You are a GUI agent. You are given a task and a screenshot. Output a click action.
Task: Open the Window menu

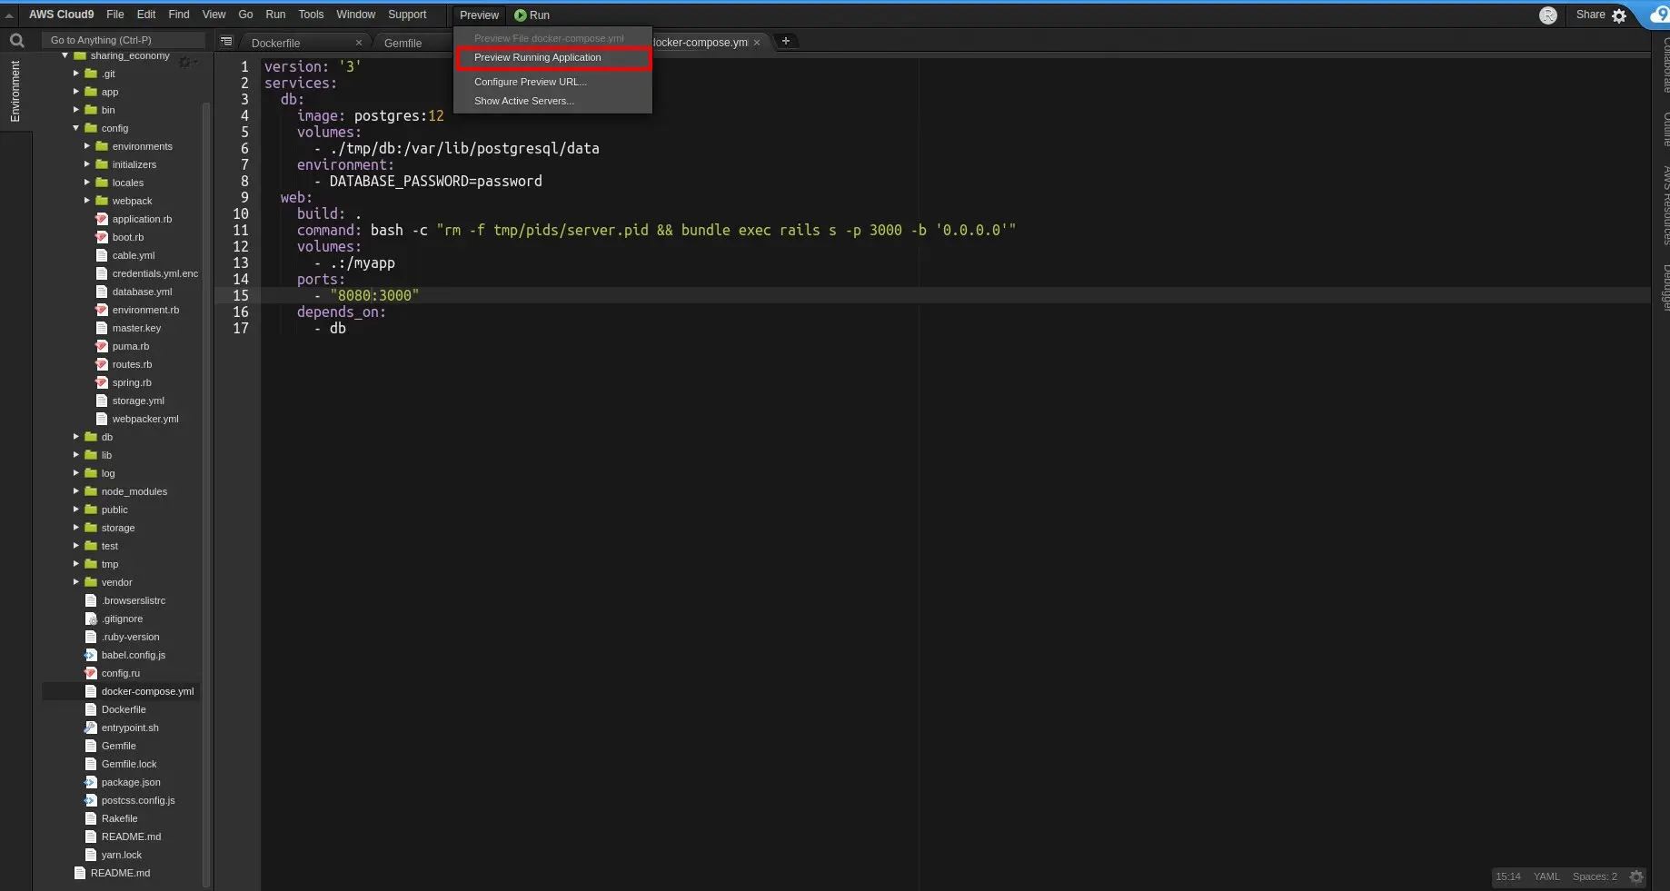[355, 15]
